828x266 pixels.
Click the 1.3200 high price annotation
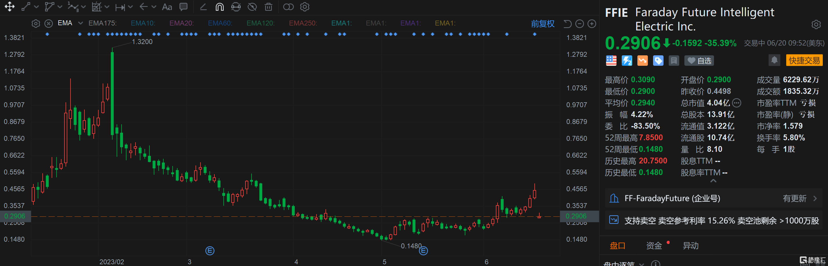click(x=142, y=42)
